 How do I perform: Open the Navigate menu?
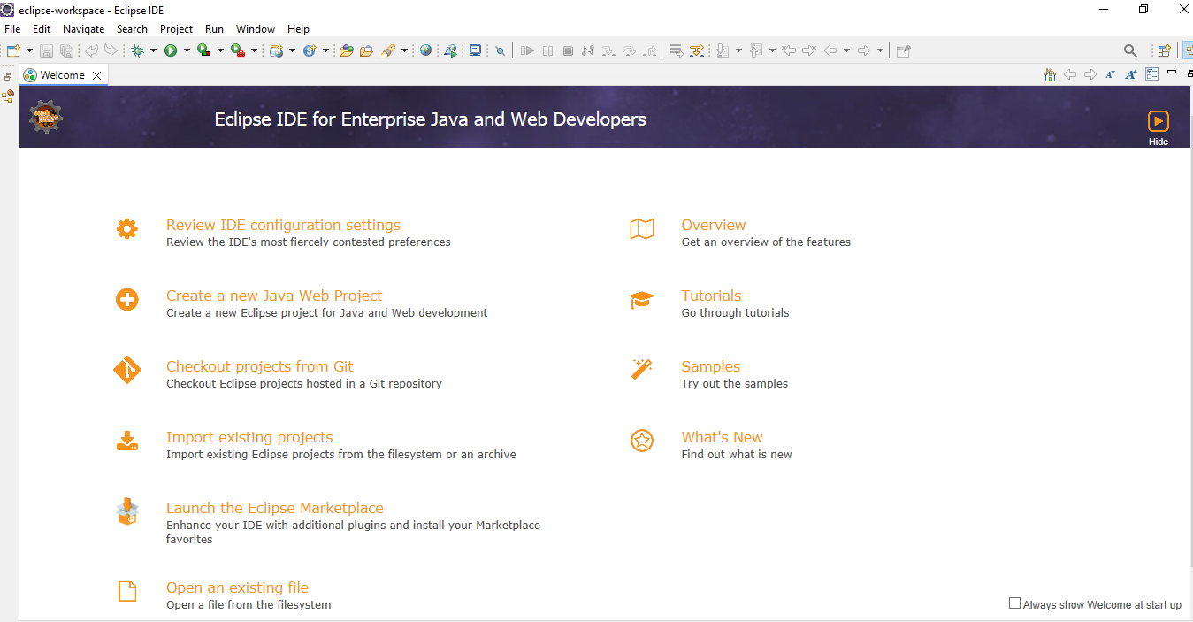[x=83, y=29]
